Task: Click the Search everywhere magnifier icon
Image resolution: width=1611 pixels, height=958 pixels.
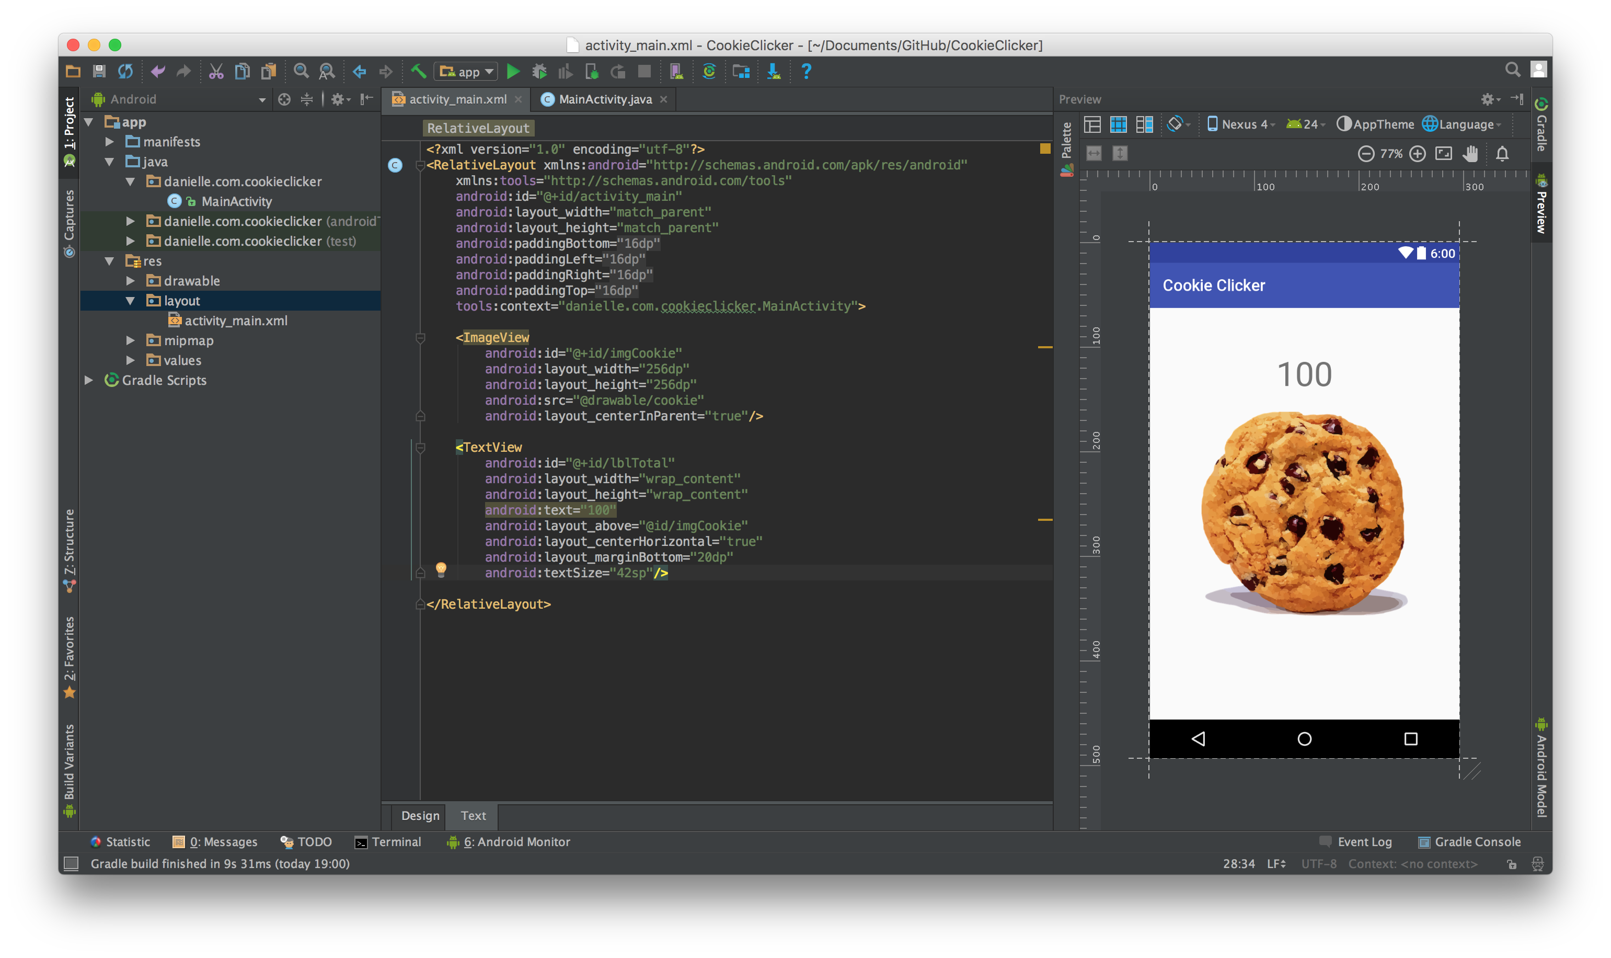Action: [1512, 71]
